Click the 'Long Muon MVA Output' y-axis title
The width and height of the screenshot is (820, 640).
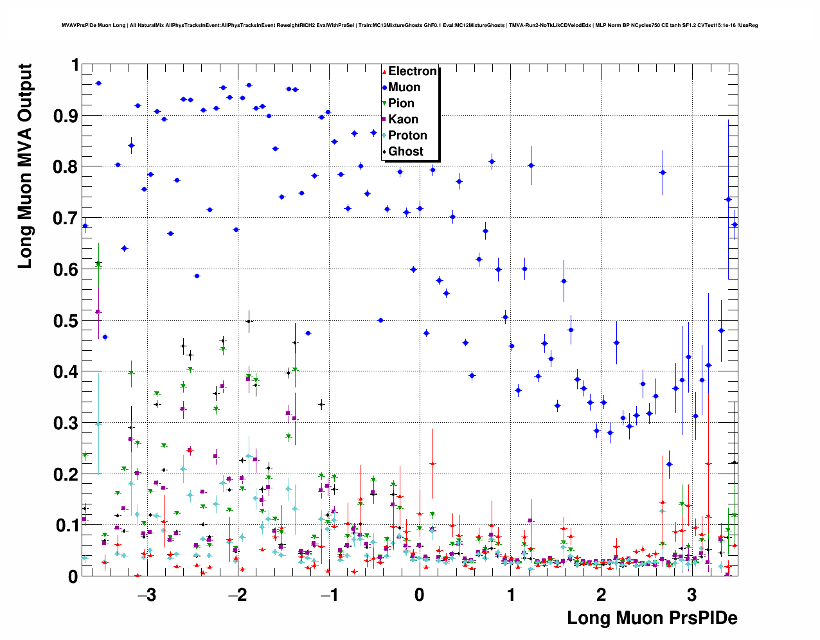(x=24, y=166)
